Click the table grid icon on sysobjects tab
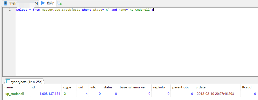258x100 pixels. click(x=8, y=81)
